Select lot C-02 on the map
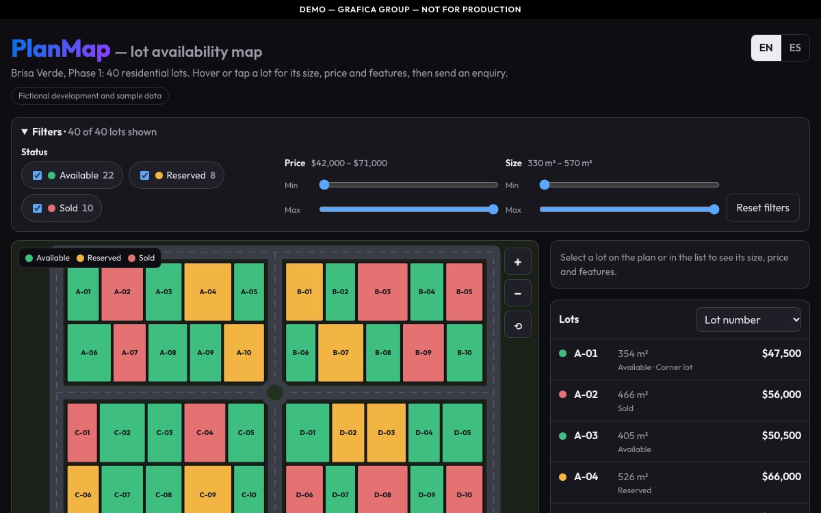 pyautogui.click(x=122, y=433)
